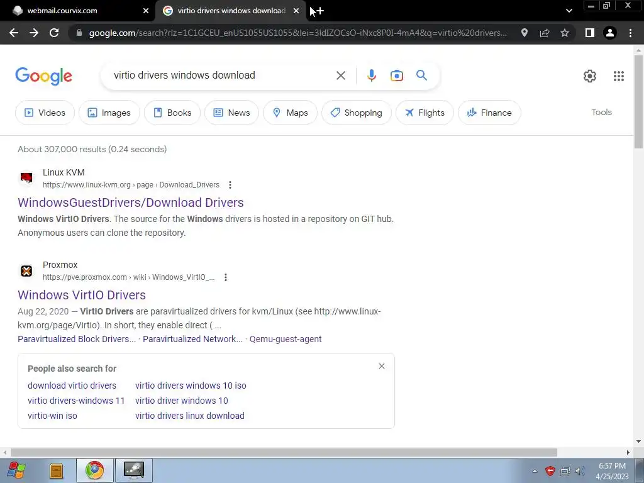Search for virtio-win iso

(x=52, y=416)
